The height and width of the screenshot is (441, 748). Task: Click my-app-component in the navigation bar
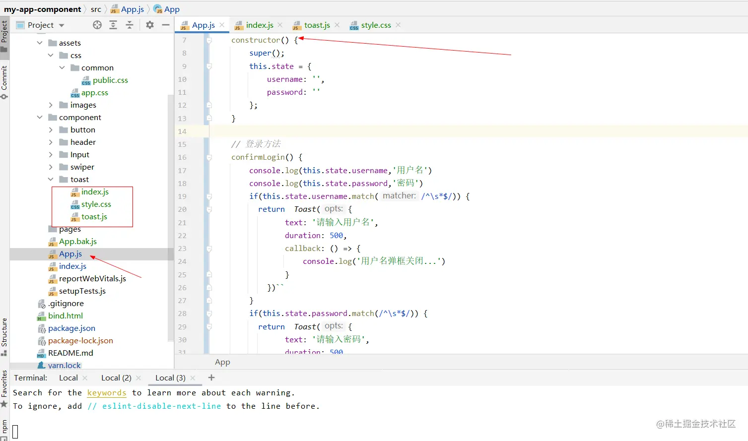43,9
